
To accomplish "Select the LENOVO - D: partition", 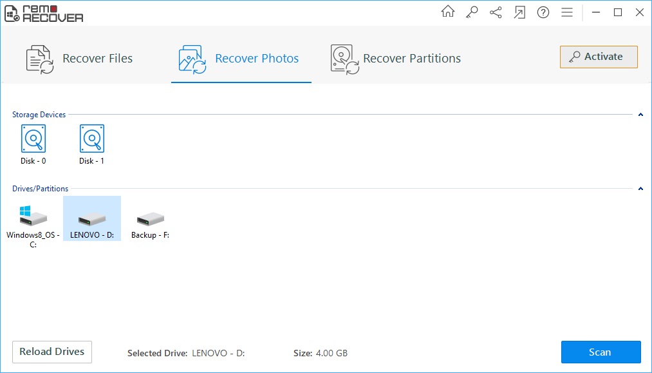I will (x=91, y=218).
